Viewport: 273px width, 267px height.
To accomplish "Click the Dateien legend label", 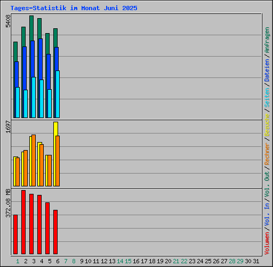I will coord(267,70).
